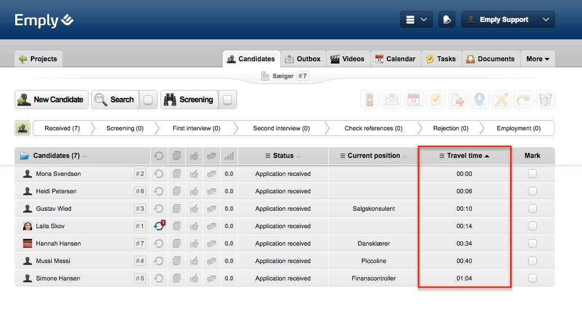Go back to Projects
The width and height of the screenshot is (582, 317).
tap(38, 59)
